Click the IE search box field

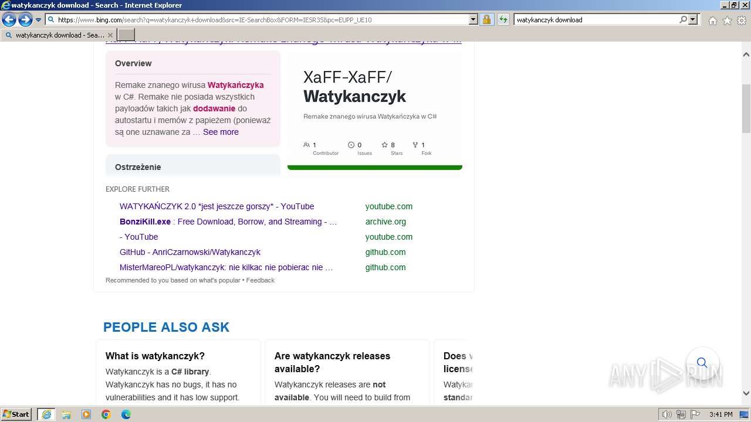point(596,19)
